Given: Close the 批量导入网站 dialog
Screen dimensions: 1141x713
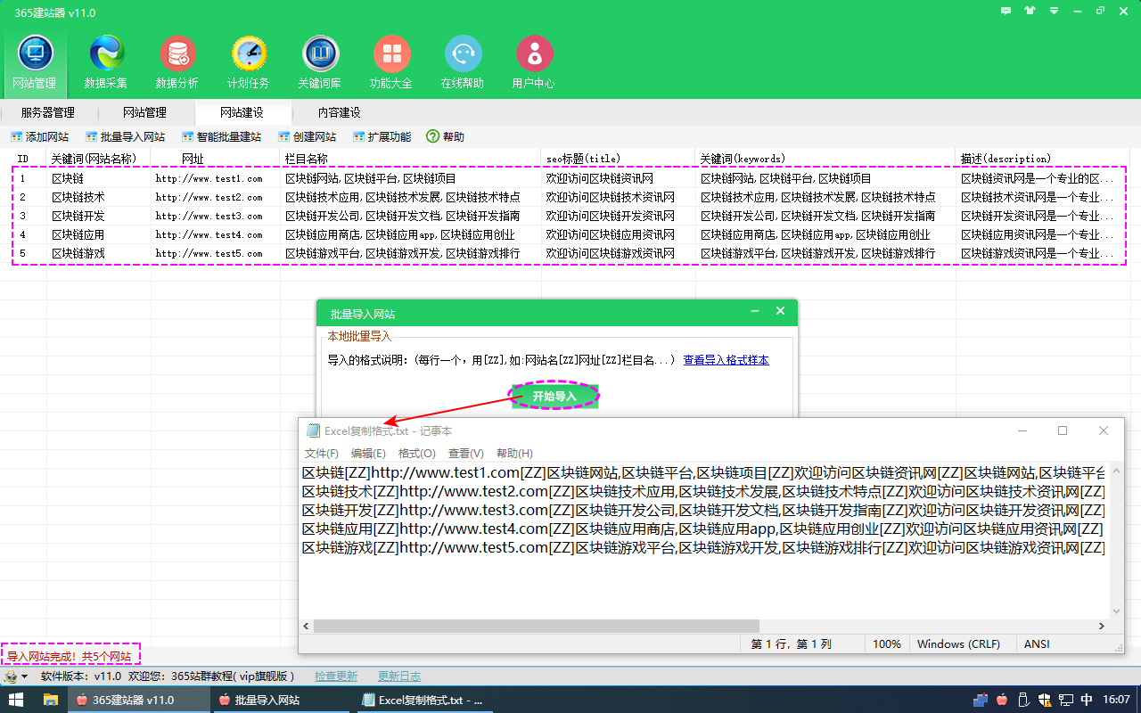Looking at the screenshot, I should (780, 312).
